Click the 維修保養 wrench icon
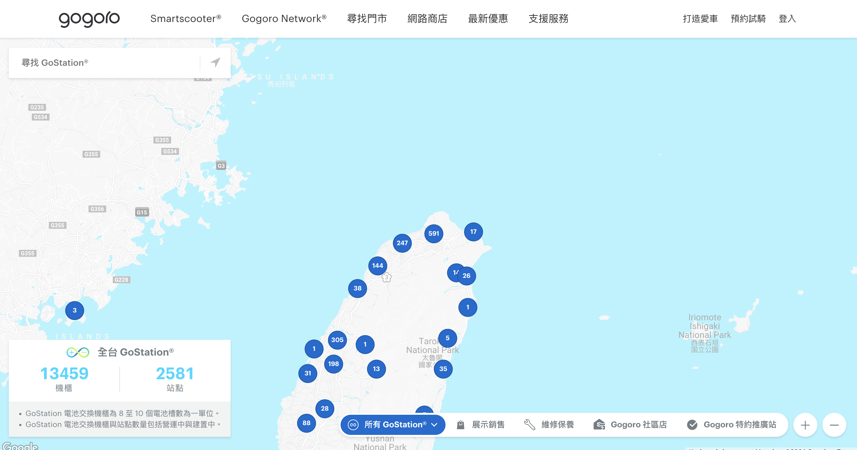This screenshot has height=450, width=857. click(x=529, y=425)
